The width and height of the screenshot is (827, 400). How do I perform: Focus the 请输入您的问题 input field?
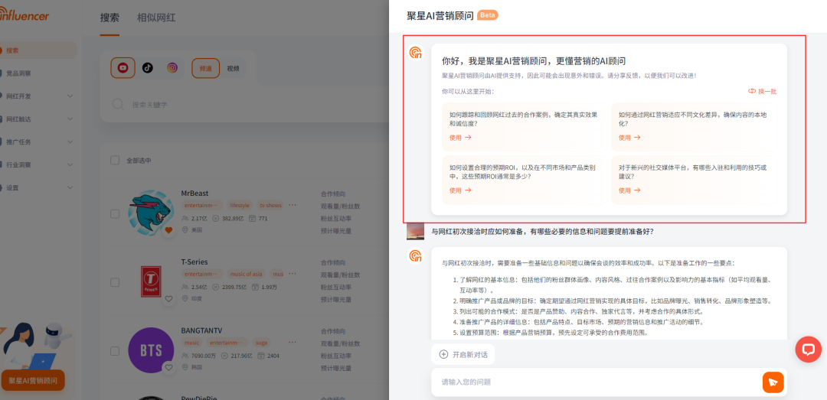(x=596, y=382)
